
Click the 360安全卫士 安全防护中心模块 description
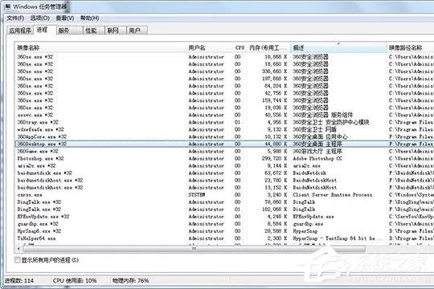pyautogui.click(x=331, y=122)
